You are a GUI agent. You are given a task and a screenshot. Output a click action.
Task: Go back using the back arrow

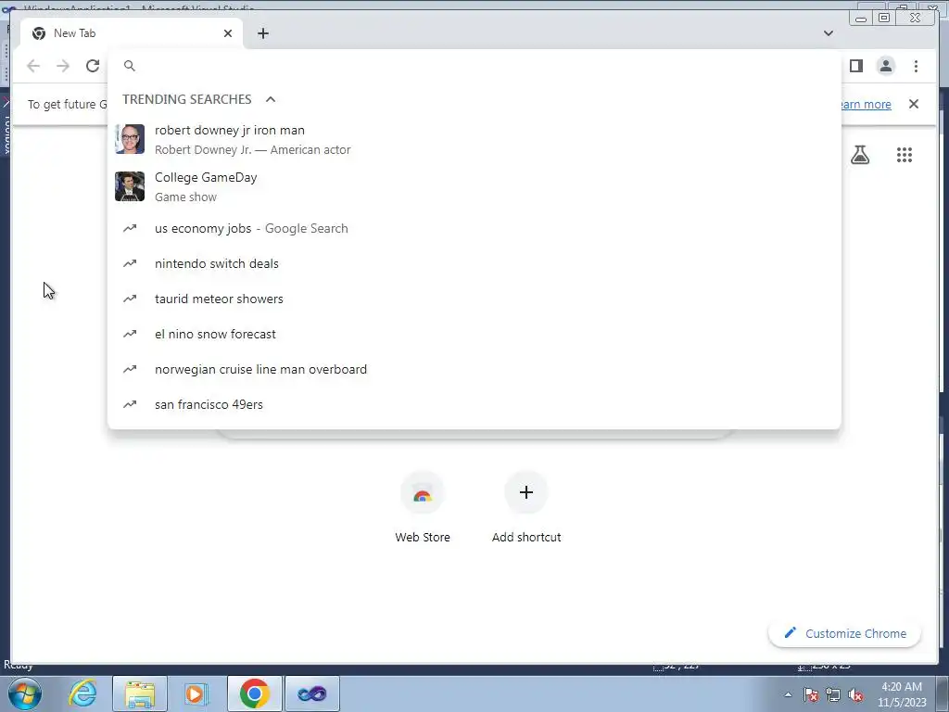pos(33,66)
